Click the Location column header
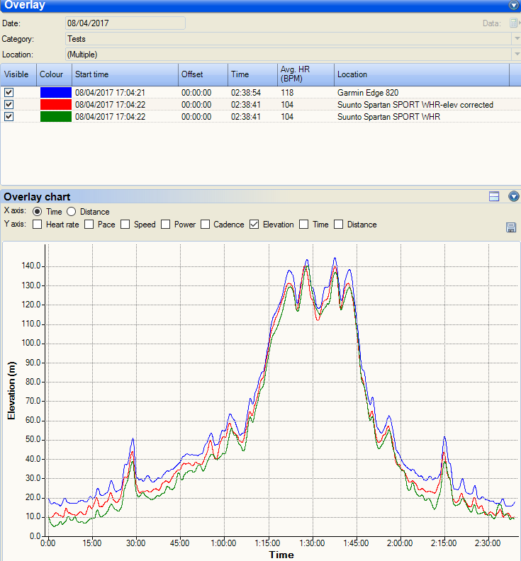 coord(421,74)
